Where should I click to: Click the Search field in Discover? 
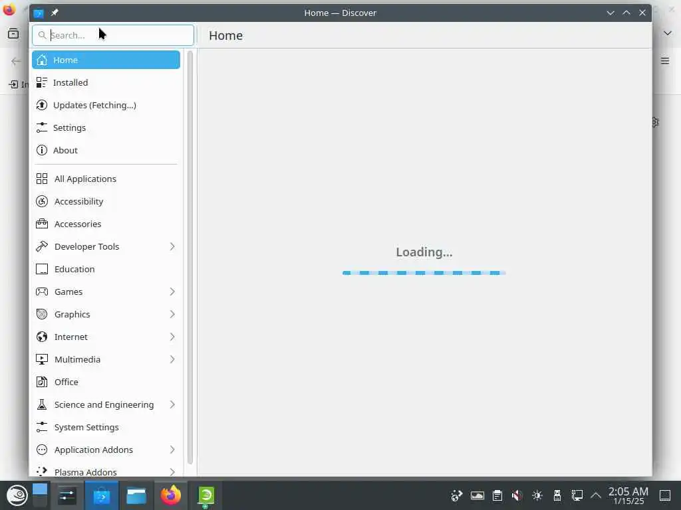pos(113,35)
